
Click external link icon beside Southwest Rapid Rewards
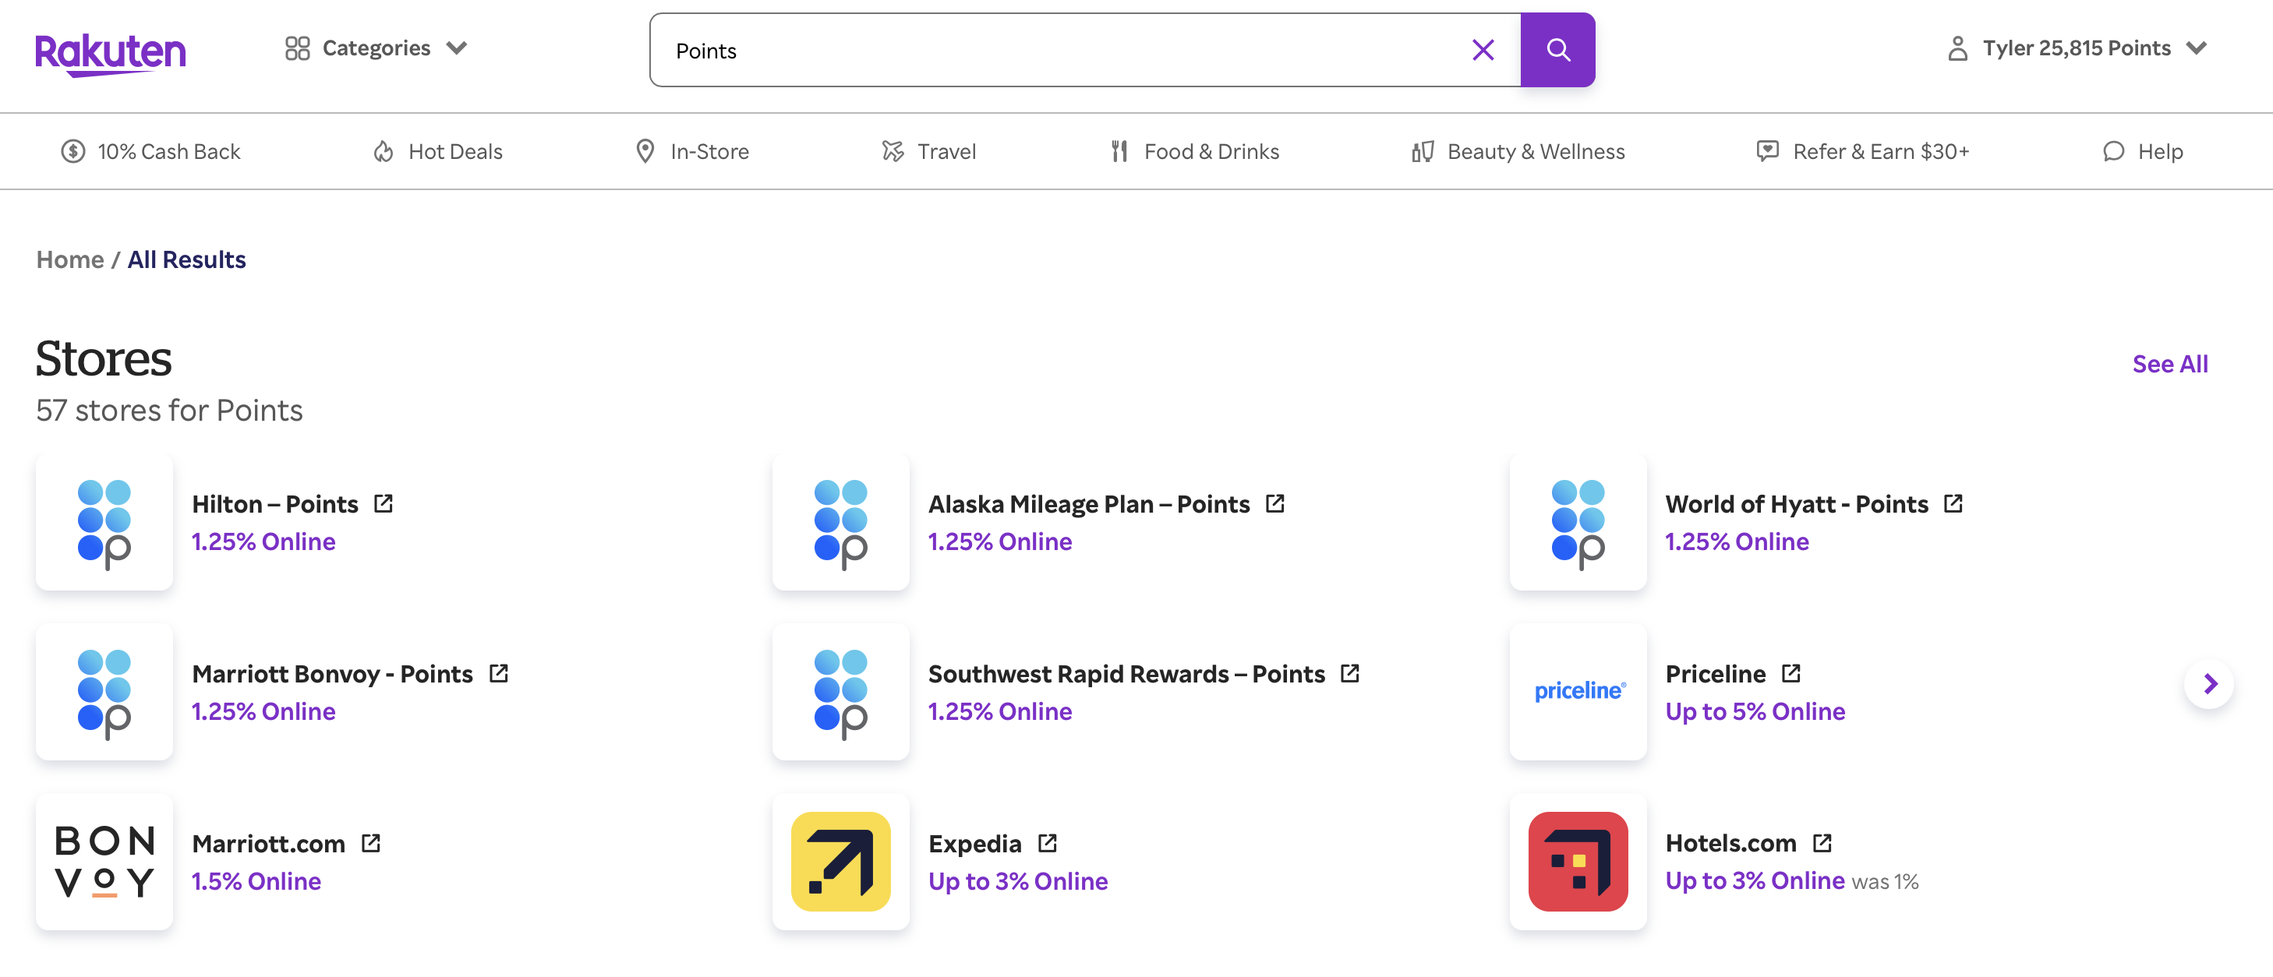1350,674
